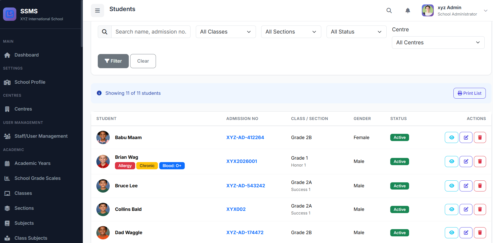Click the CLASS / SECTION column header

tap(309, 119)
